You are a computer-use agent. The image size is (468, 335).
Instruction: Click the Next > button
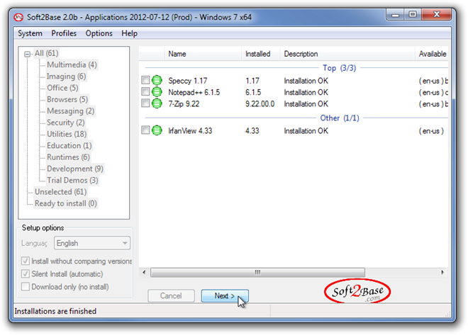point(225,296)
